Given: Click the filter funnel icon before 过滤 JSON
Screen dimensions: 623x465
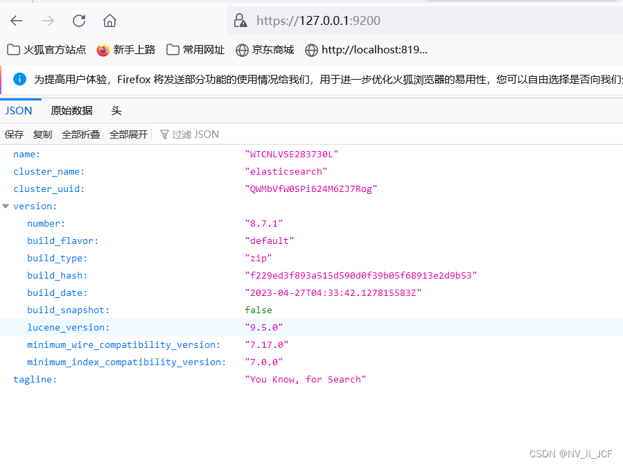Looking at the screenshot, I should click(164, 134).
